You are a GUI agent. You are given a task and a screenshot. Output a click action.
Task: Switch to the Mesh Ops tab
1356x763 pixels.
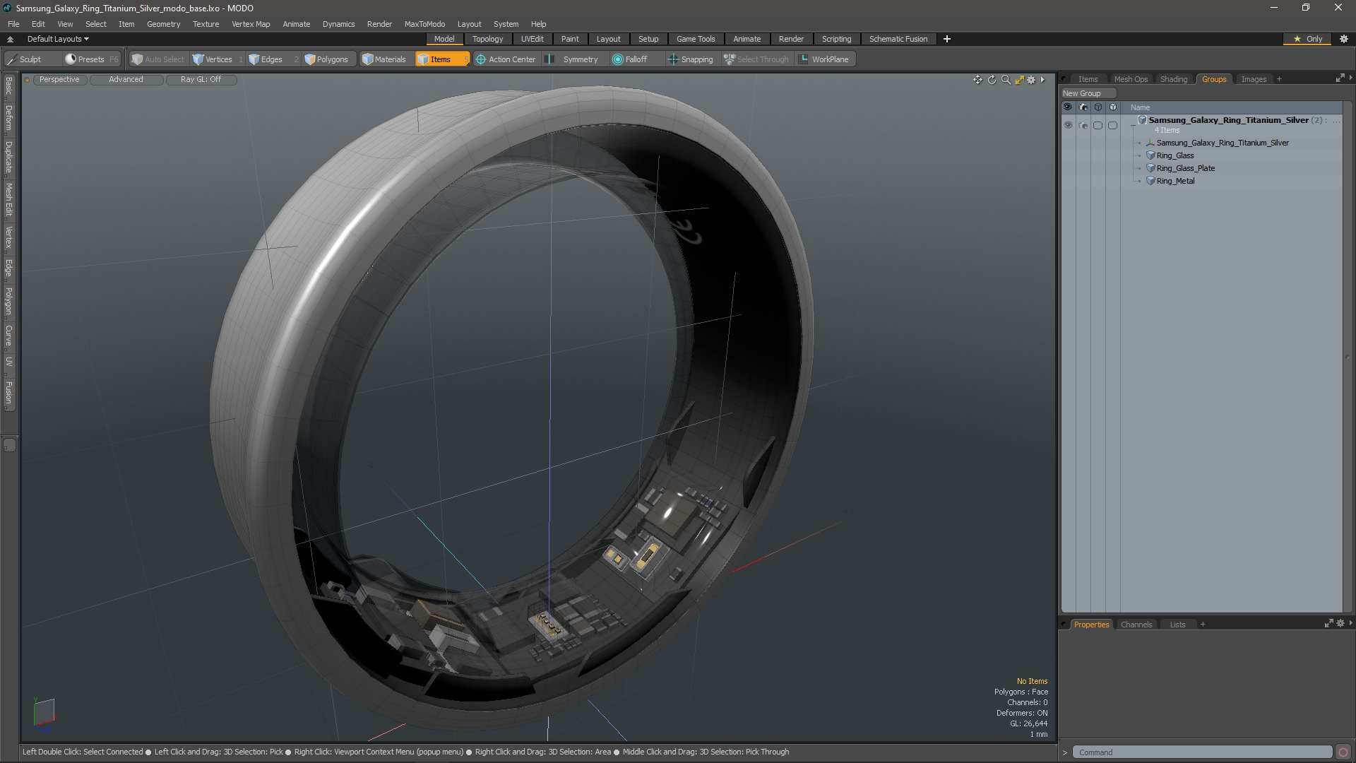pos(1131,79)
